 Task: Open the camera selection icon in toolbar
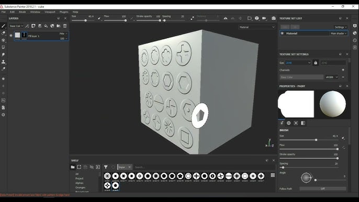pyautogui.click(x=264, y=18)
